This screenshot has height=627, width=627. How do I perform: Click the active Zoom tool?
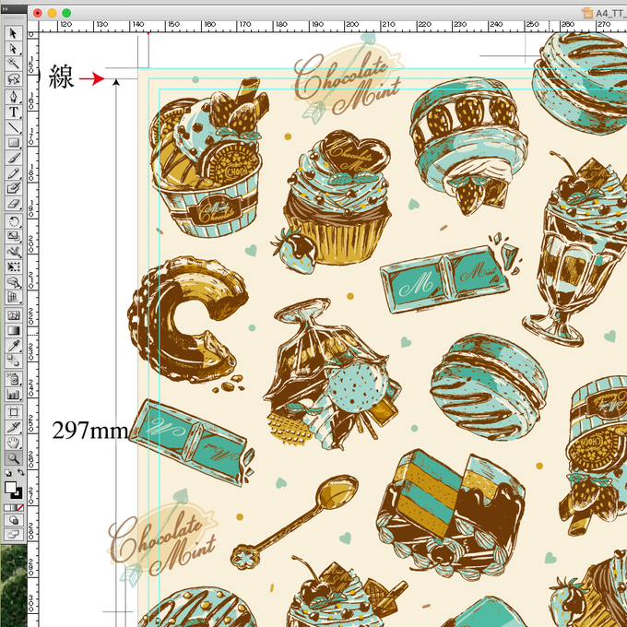[x=13, y=458]
